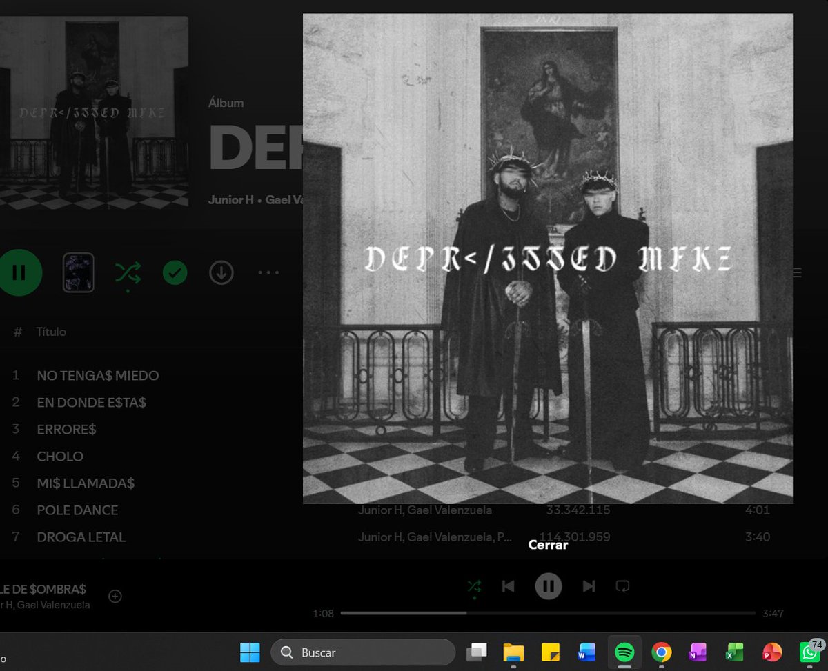This screenshot has height=671, width=828.
Task: Open Google Chrome from the taskbar
Action: coord(662,652)
